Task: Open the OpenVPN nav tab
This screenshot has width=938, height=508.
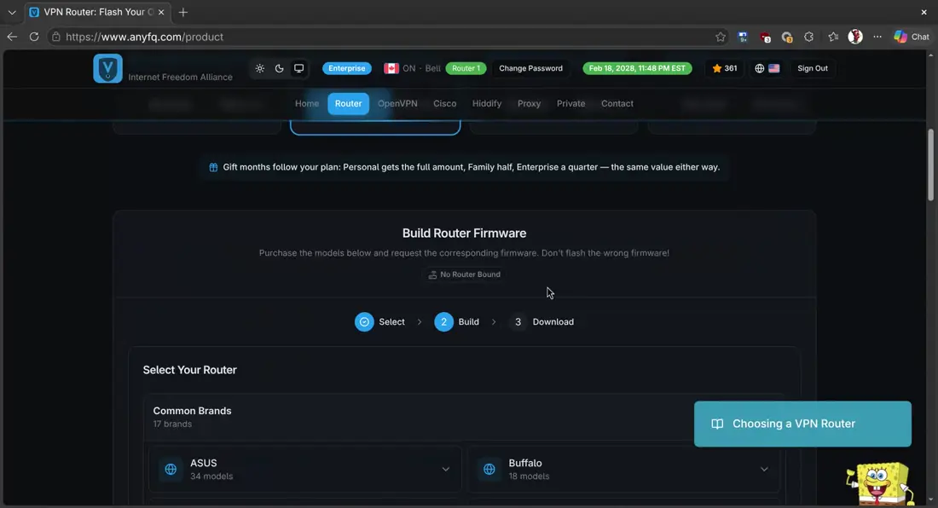Action: tap(397, 103)
